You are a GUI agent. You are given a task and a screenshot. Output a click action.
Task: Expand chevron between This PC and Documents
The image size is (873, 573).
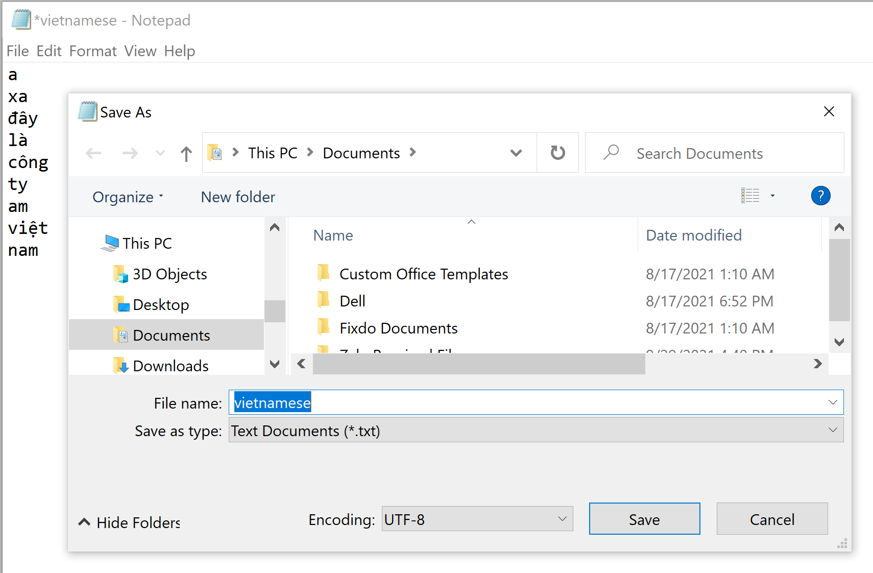click(310, 152)
